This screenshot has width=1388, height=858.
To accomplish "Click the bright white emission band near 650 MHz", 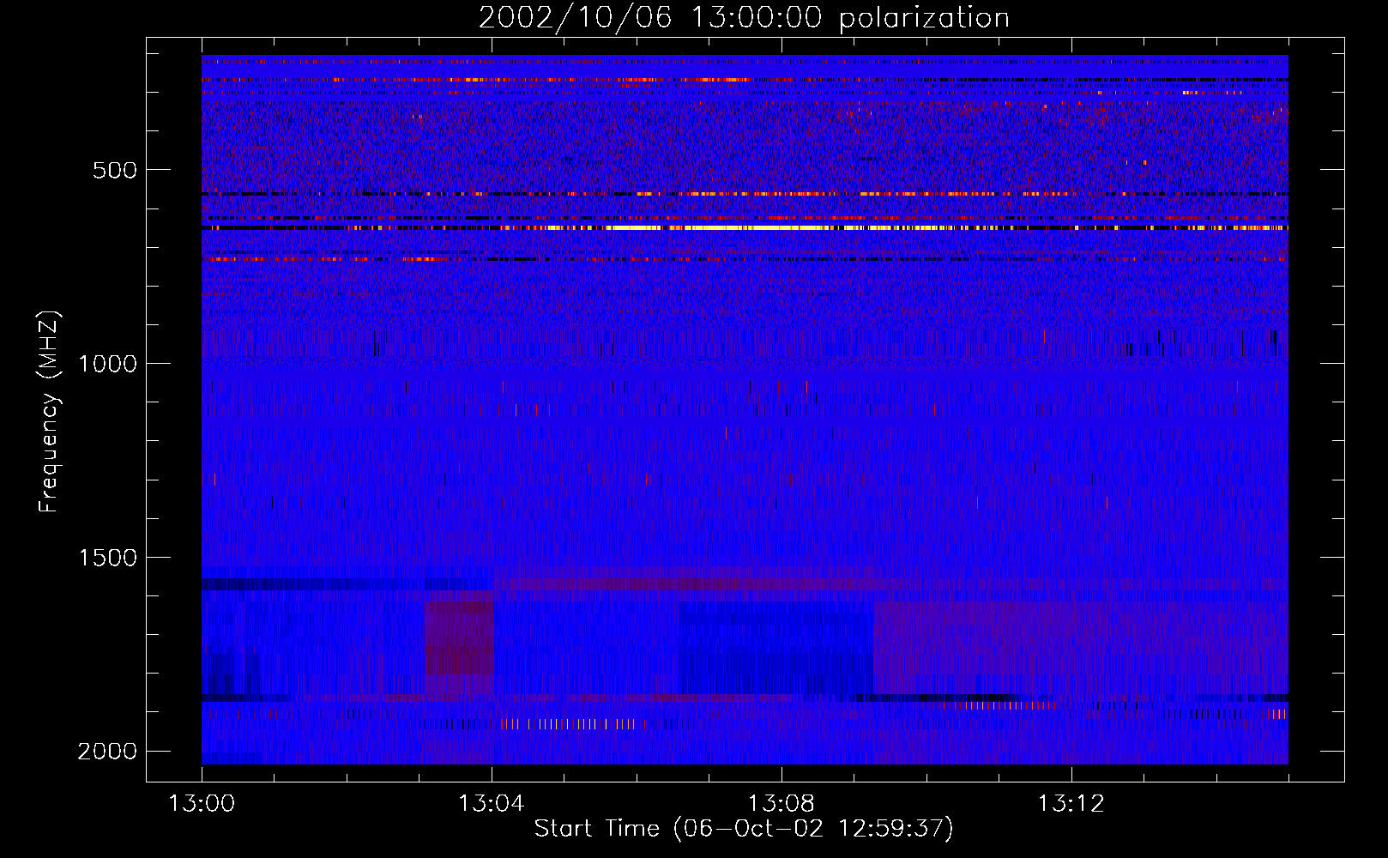I will tap(745, 228).
